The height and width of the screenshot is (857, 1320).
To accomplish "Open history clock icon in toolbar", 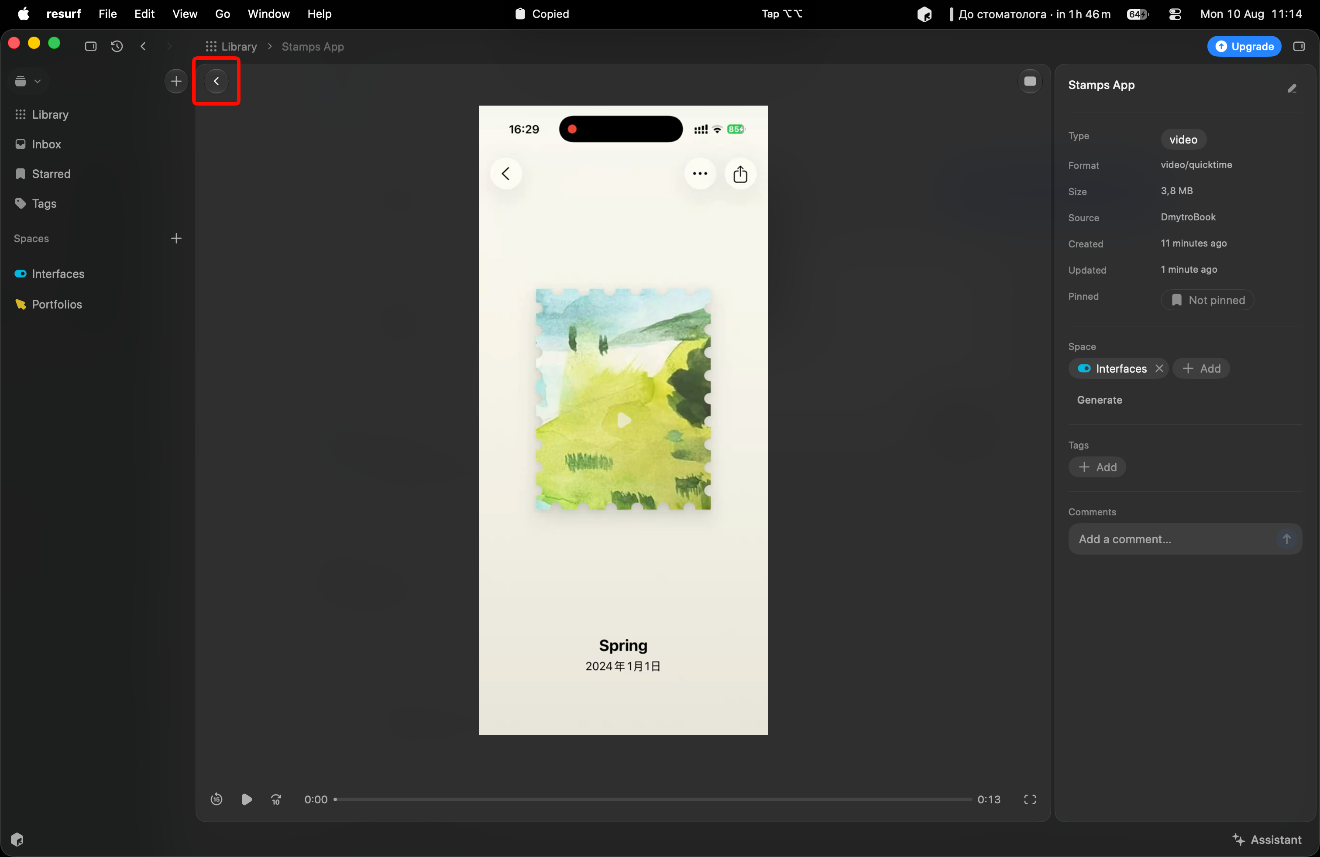I will click(117, 47).
